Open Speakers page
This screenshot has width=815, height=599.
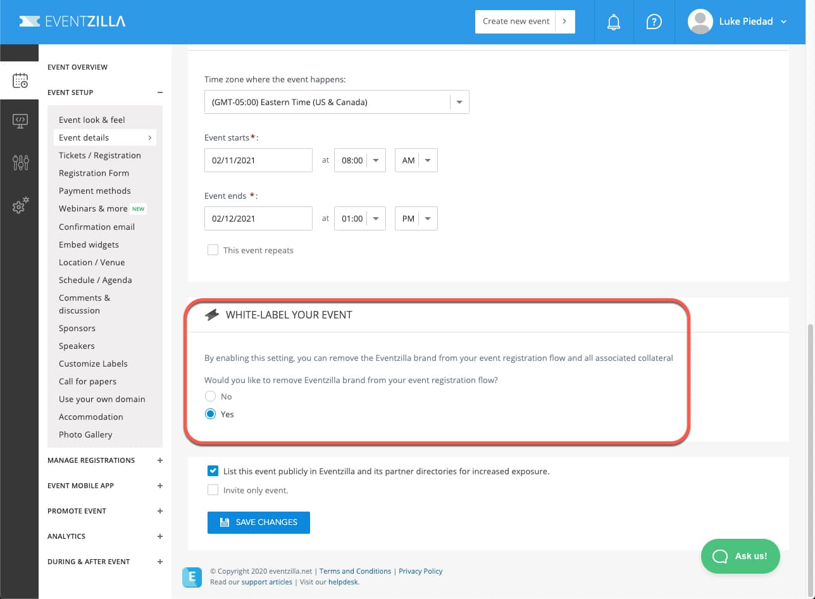coord(77,346)
